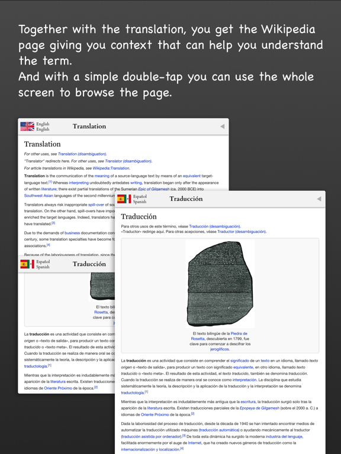341x454 pixels.
Task: Click the 'Translation' title in English header bar
Action: click(x=89, y=127)
